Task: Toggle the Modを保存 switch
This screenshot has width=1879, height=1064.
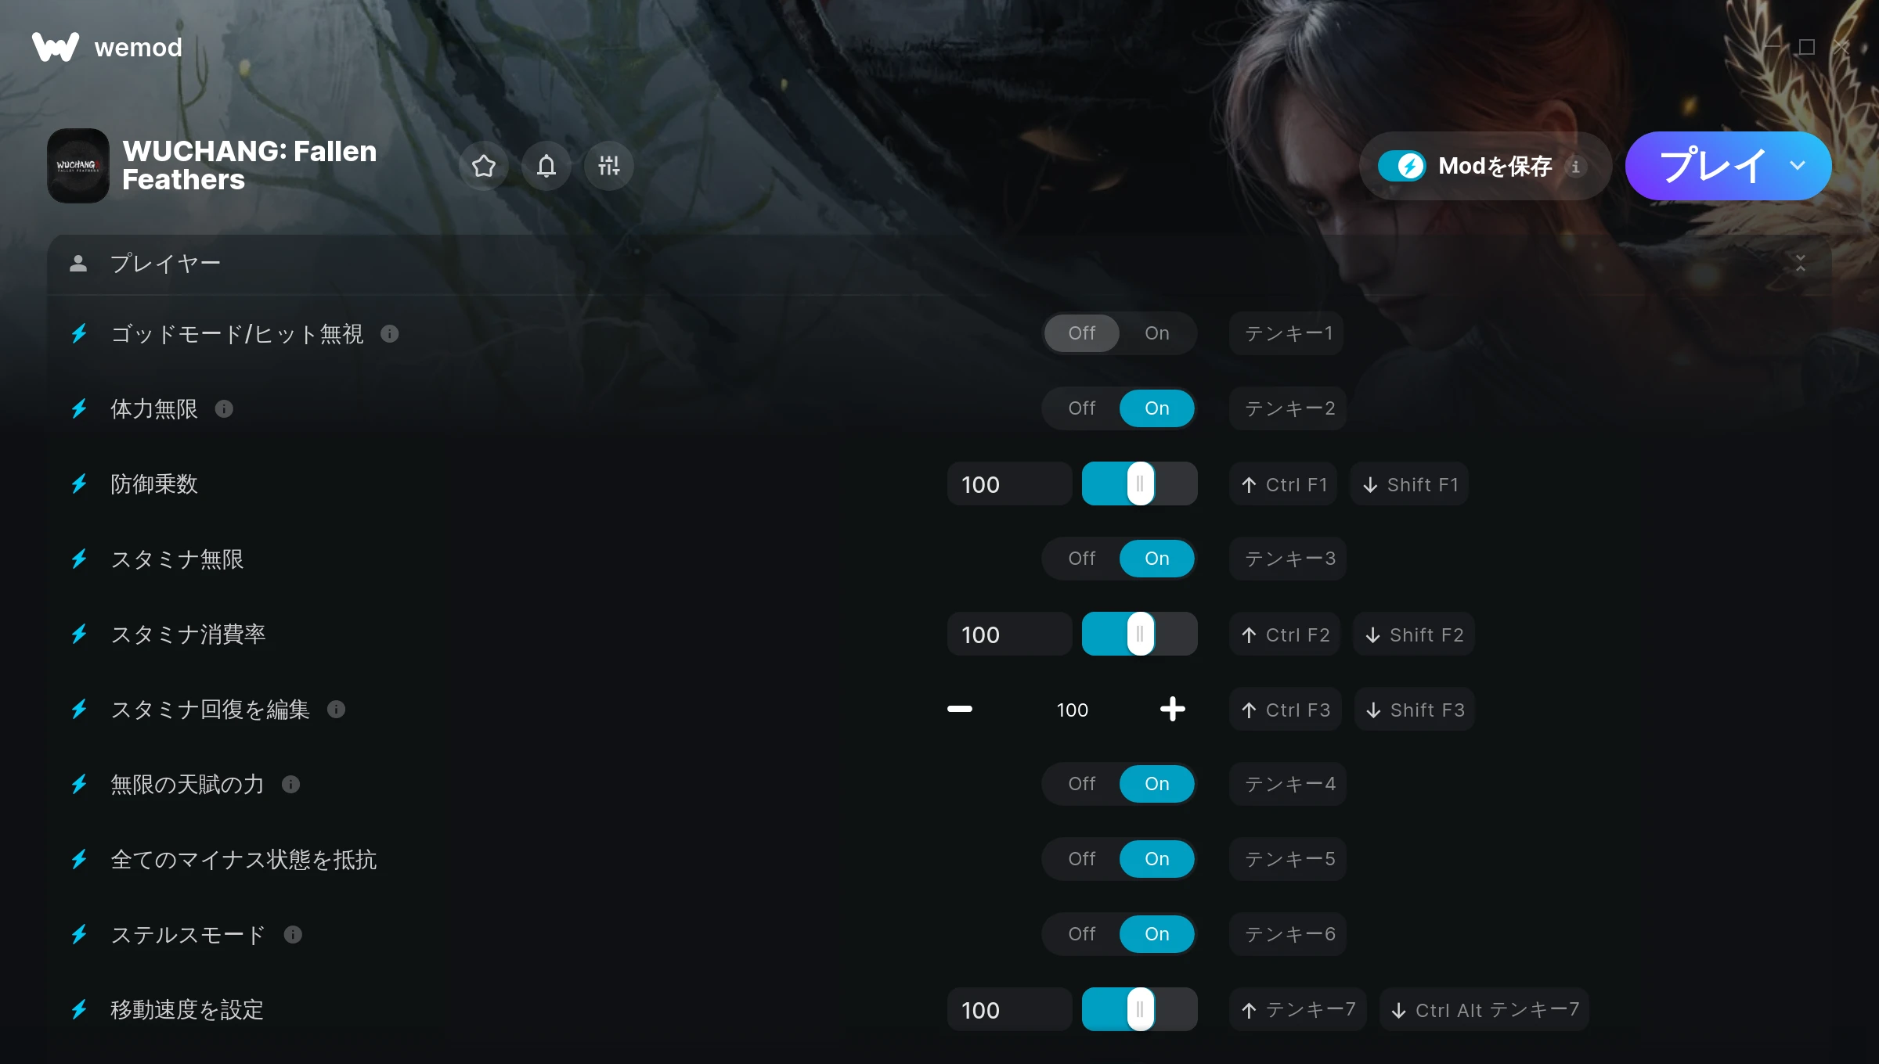Action: 1402,166
